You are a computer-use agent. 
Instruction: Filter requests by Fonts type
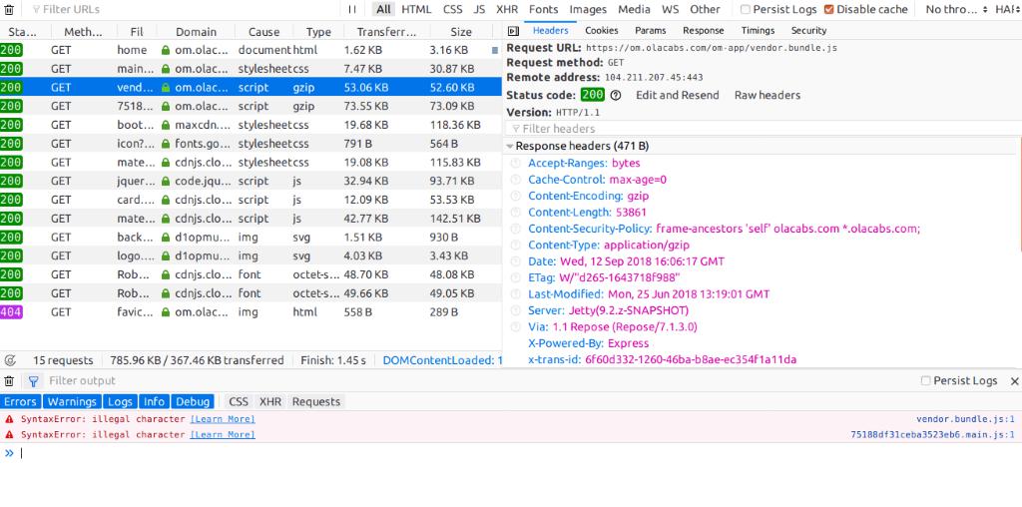[544, 10]
